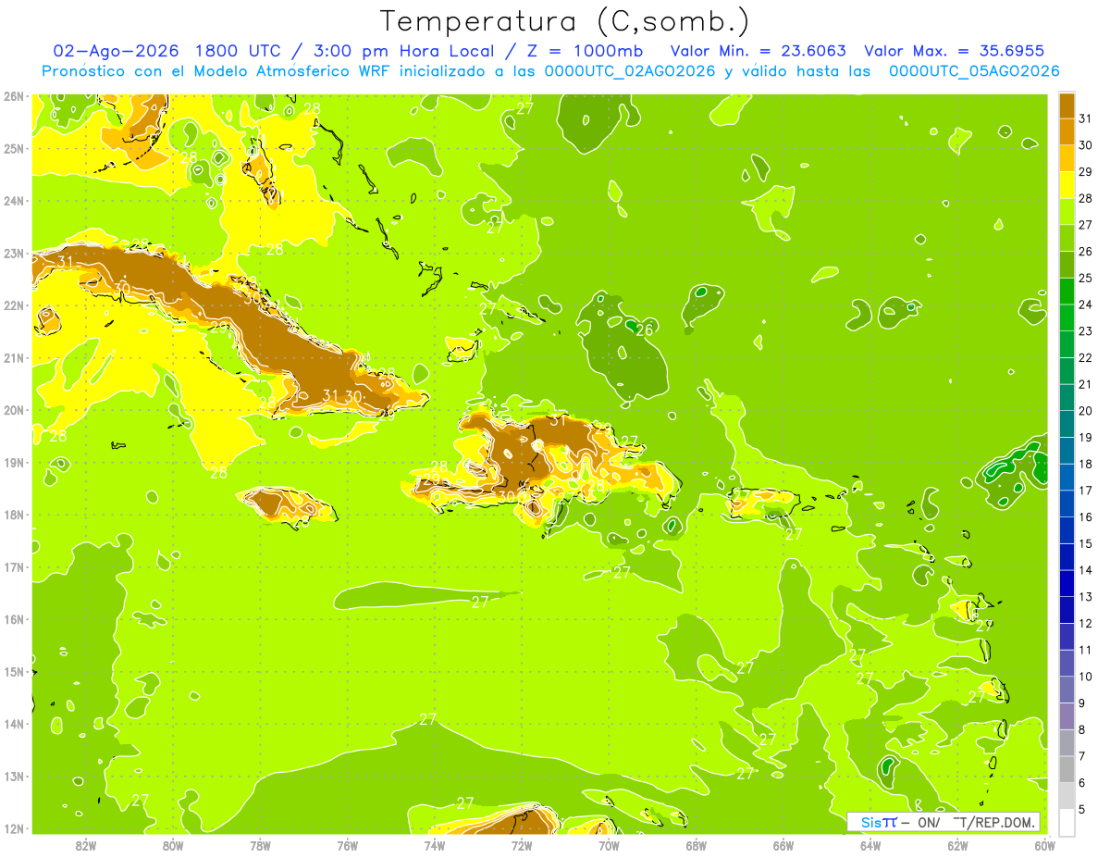Click the '76W' longitude label

[348, 844]
